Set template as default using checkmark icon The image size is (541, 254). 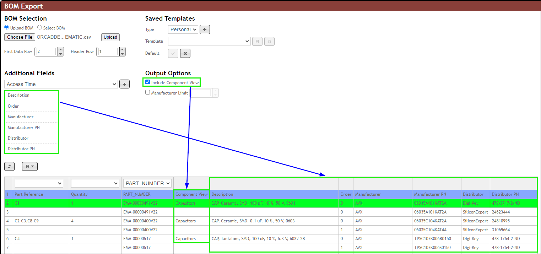point(173,53)
